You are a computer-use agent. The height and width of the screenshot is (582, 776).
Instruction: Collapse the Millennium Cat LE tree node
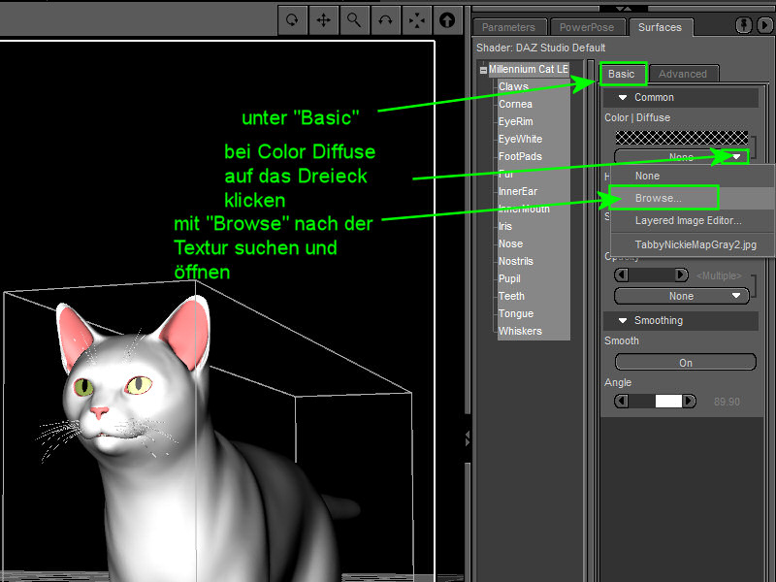[483, 70]
